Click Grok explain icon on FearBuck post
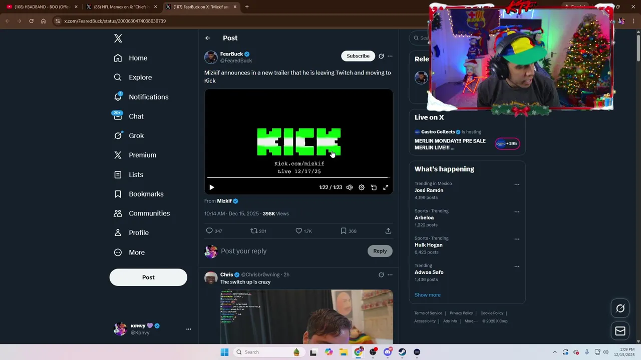Image resolution: width=641 pixels, height=360 pixels. [381, 56]
